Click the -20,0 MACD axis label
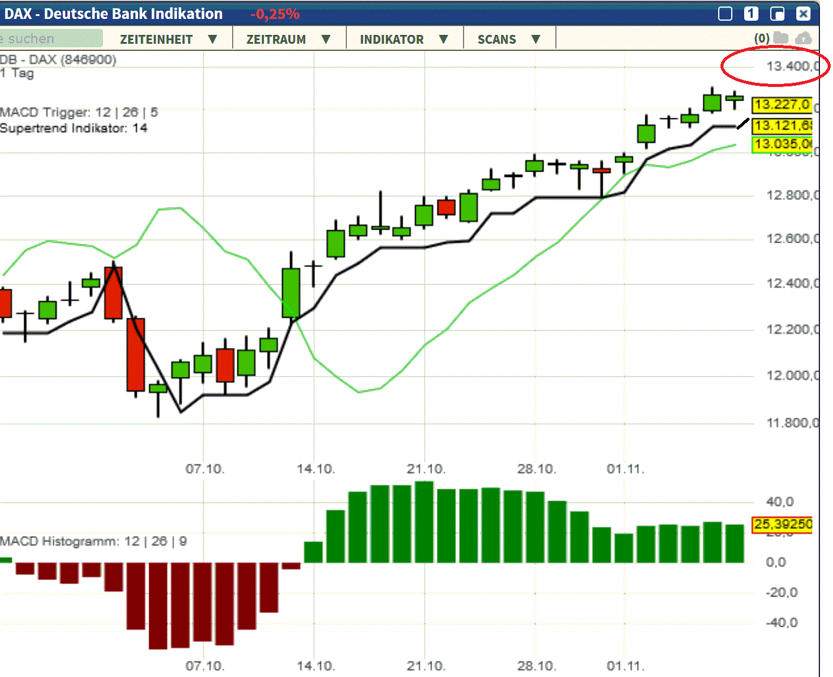833x677 pixels. click(x=781, y=592)
